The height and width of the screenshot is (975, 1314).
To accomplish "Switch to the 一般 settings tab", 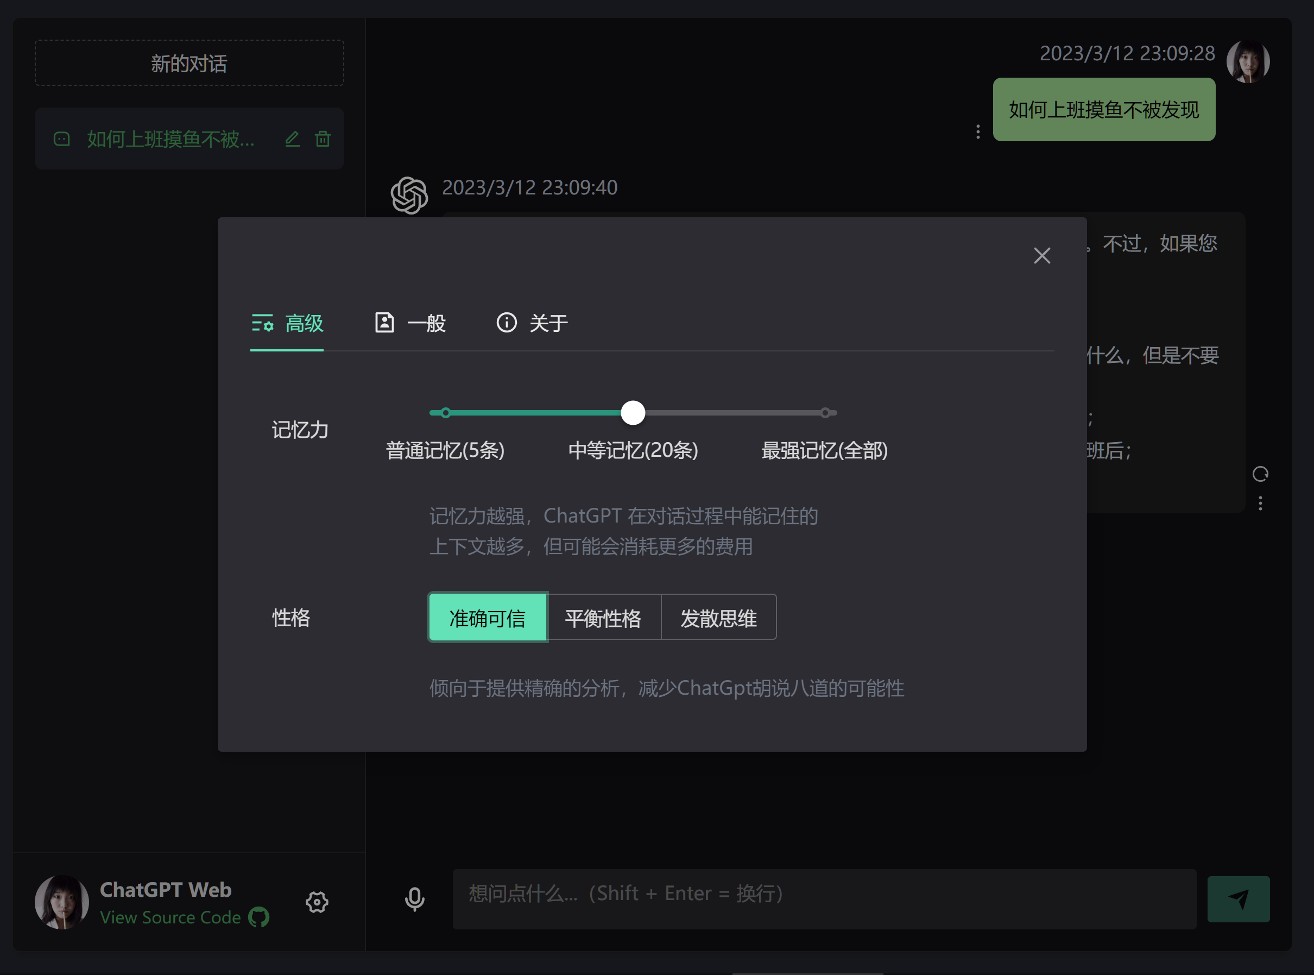I will tap(410, 323).
